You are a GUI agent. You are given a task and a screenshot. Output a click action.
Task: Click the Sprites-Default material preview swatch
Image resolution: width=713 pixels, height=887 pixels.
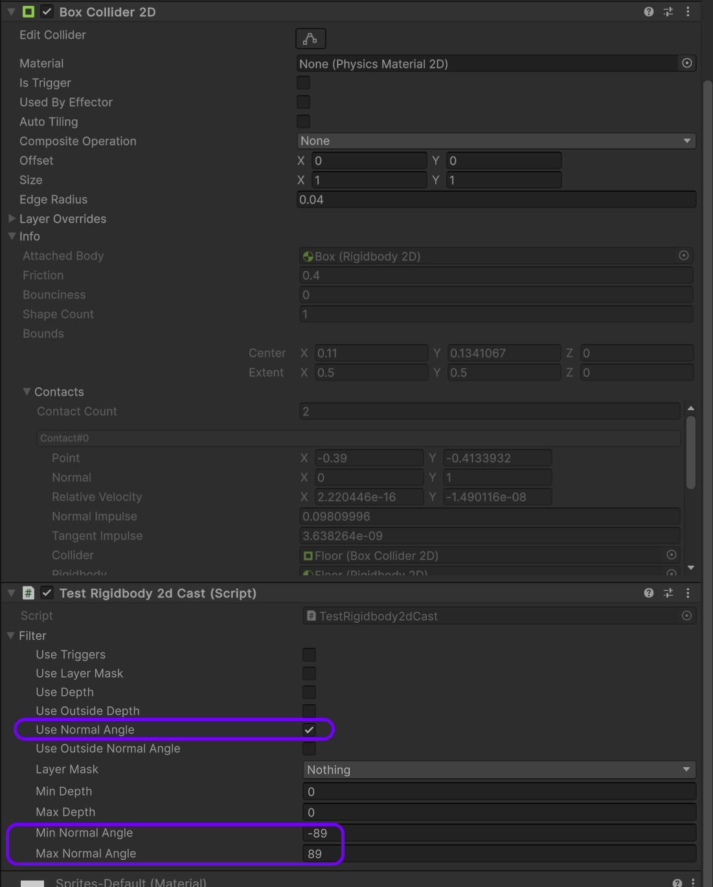[32, 882]
